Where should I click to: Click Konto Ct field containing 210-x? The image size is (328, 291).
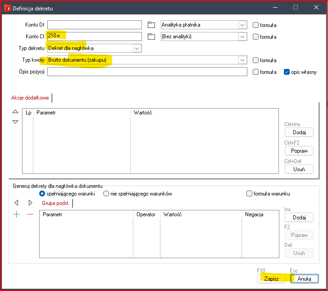tap(95, 36)
